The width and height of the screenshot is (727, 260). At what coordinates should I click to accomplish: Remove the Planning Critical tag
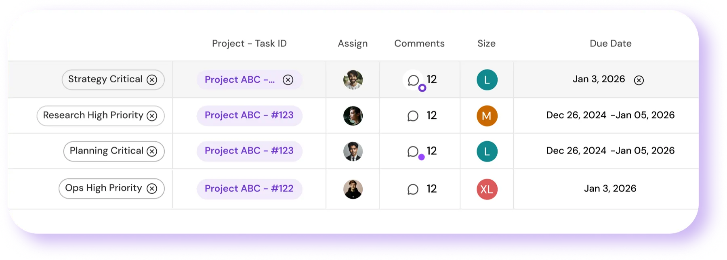point(152,151)
